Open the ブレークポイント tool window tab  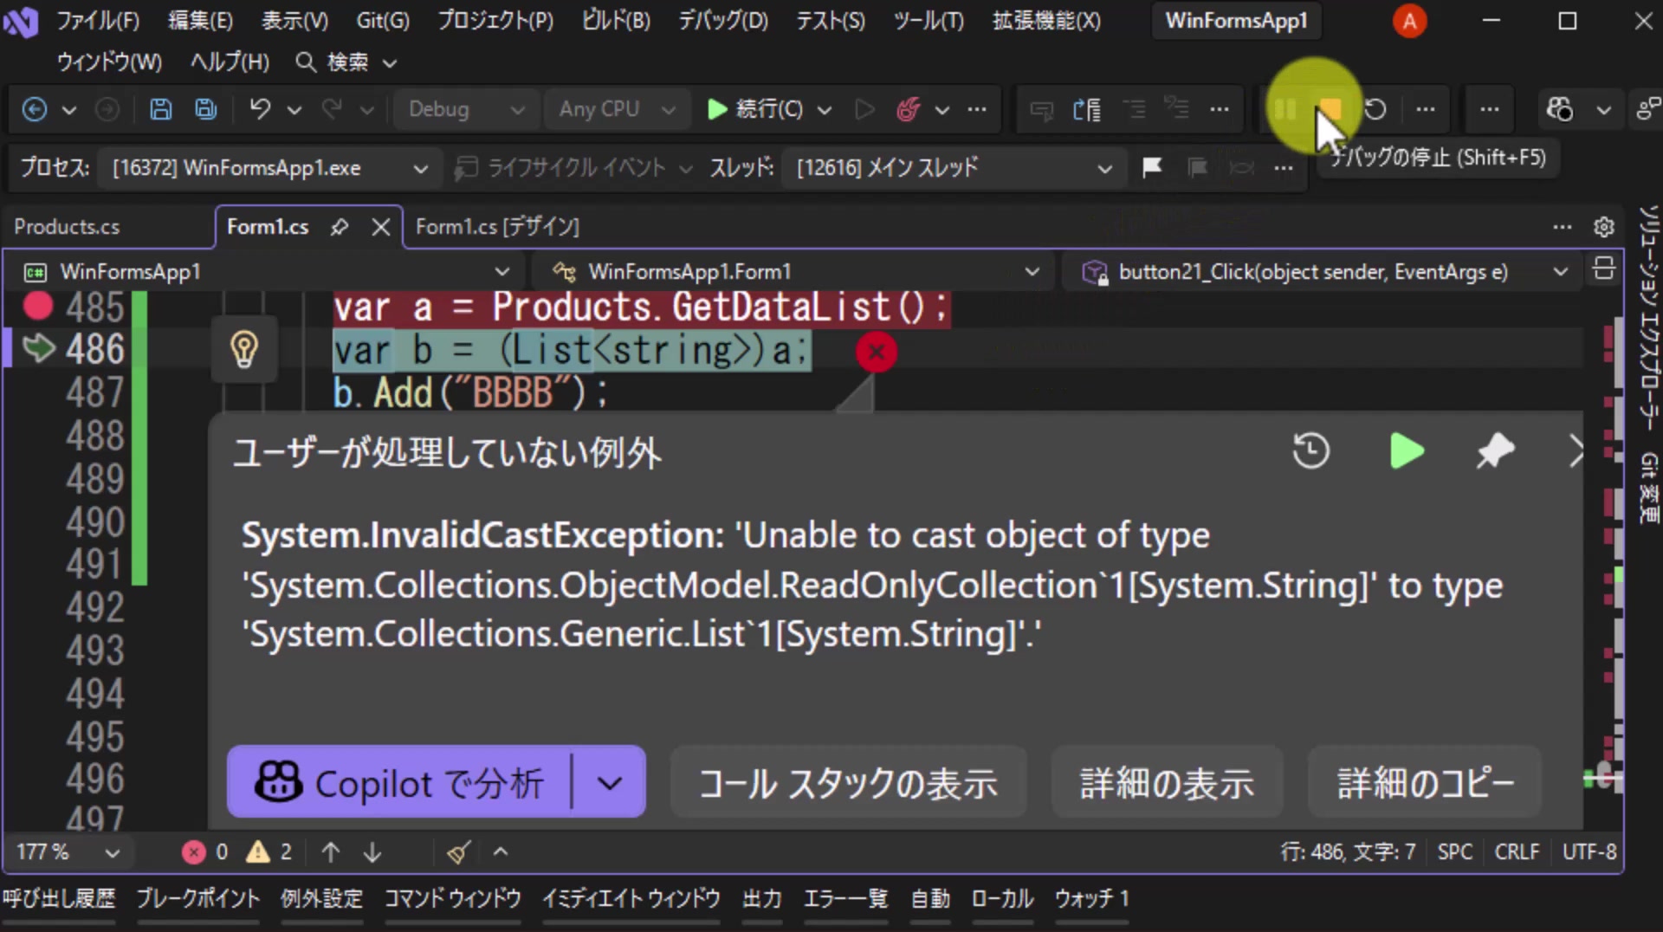click(x=197, y=899)
